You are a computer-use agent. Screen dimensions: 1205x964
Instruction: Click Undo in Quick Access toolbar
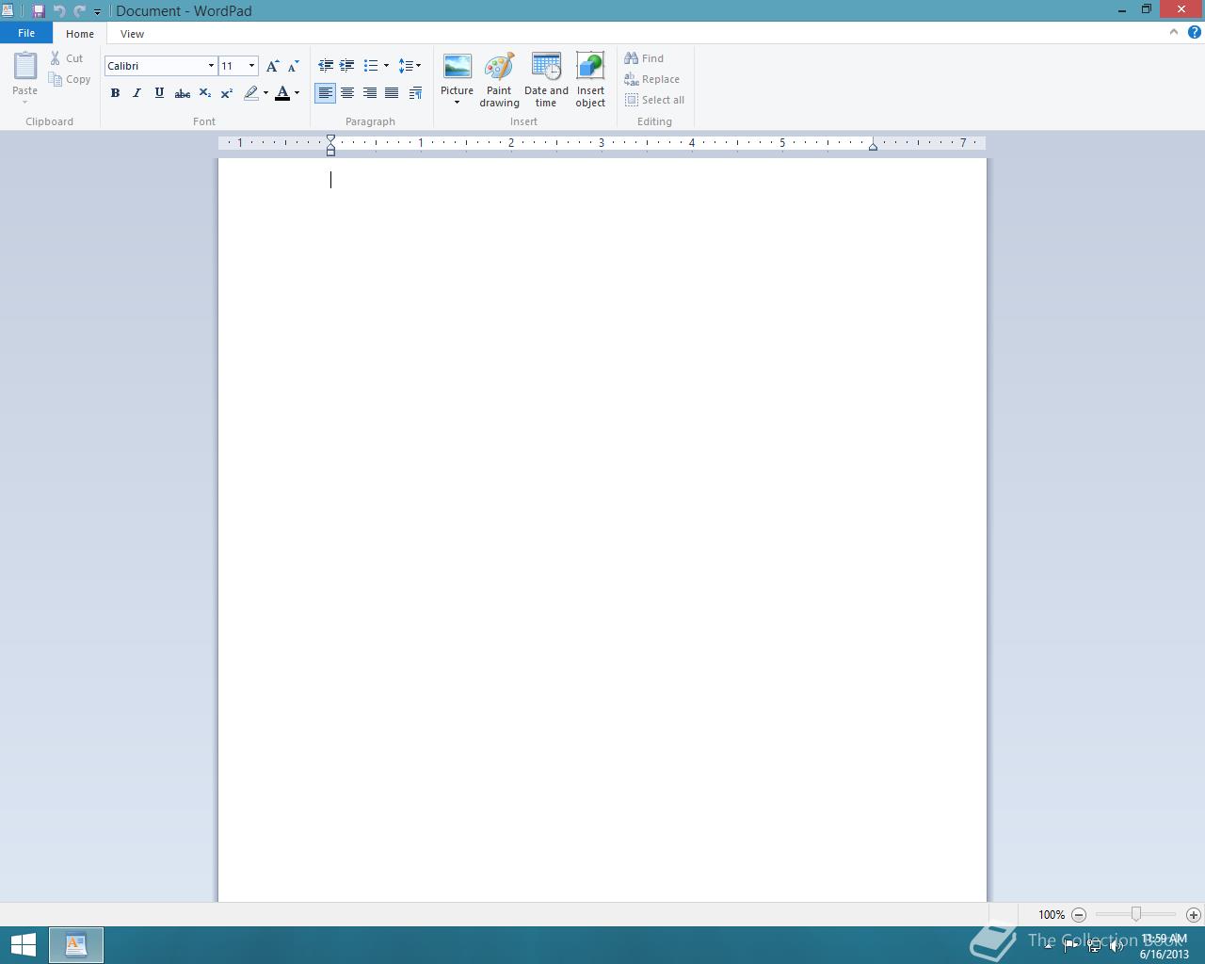coord(59,11)
